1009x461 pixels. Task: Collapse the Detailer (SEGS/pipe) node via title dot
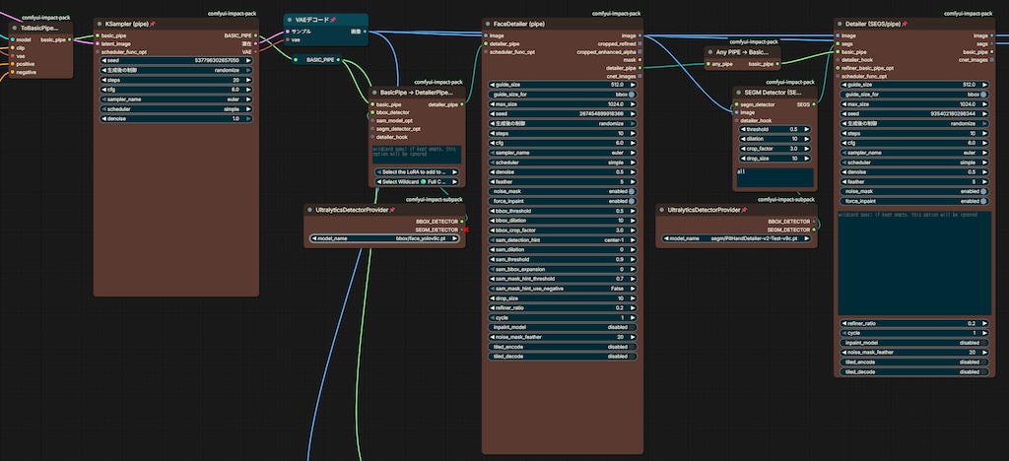pyautogui.click(x=840, y=24)
